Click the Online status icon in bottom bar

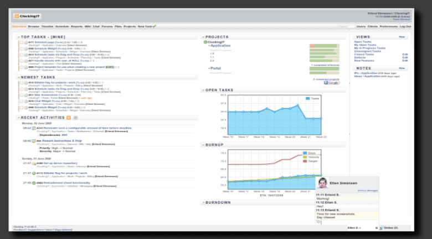[x=381, y=227]
